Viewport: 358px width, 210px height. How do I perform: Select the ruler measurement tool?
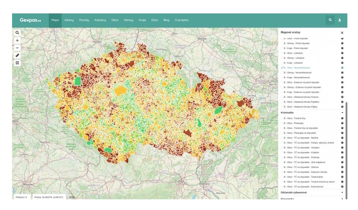click(x=17, y=55)
